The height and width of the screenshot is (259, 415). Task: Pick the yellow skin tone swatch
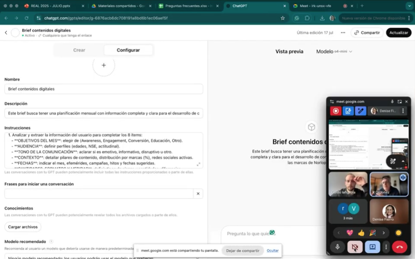pos(399,233)
